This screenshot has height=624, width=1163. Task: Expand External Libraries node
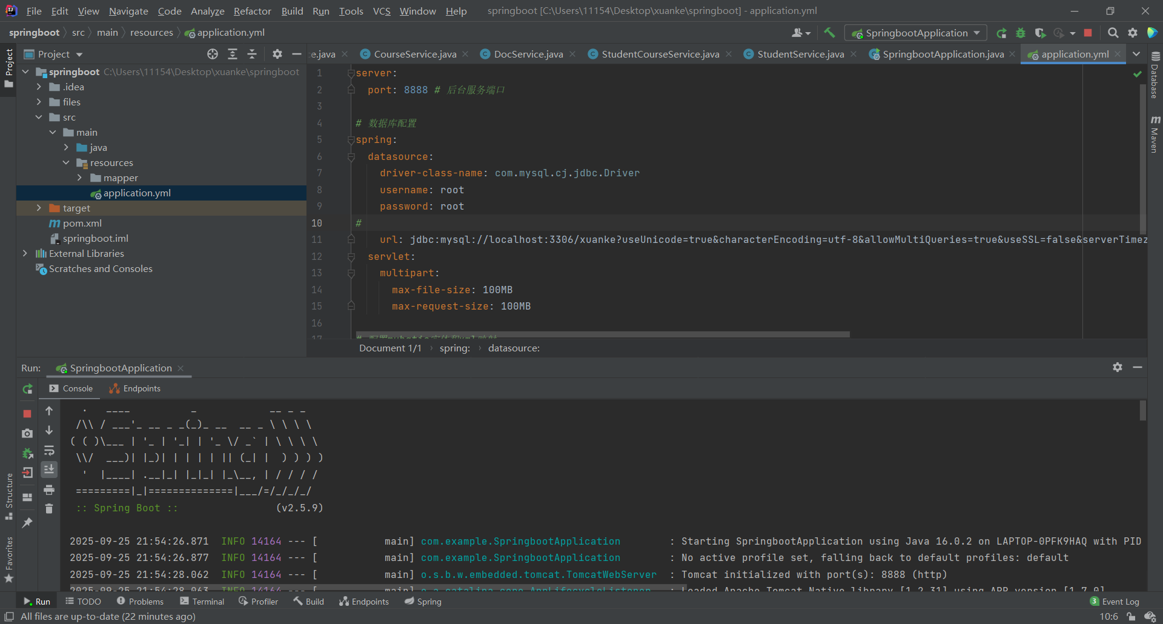(x=25, y=253)
